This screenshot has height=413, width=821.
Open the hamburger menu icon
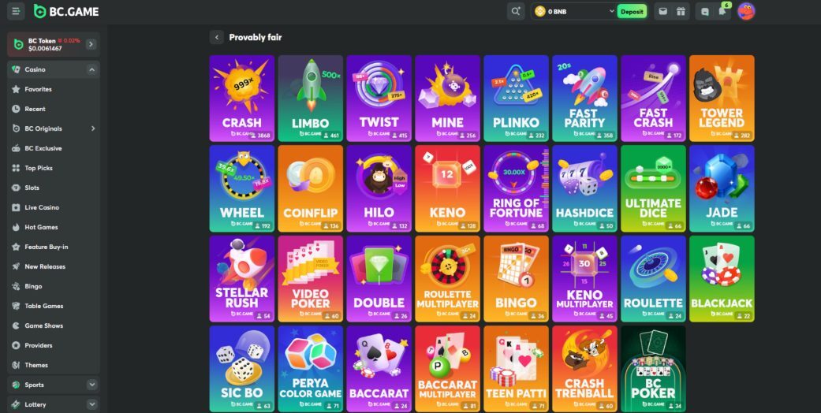tap(16, 11)
